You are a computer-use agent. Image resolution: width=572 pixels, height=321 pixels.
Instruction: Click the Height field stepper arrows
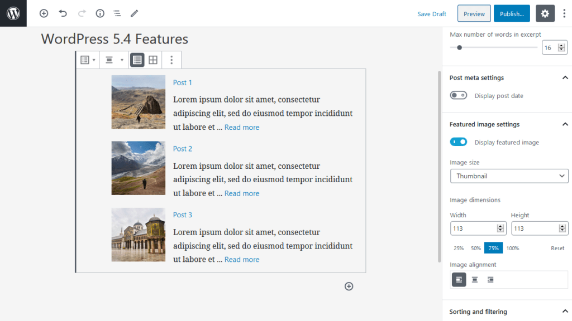tap(562, 228)
